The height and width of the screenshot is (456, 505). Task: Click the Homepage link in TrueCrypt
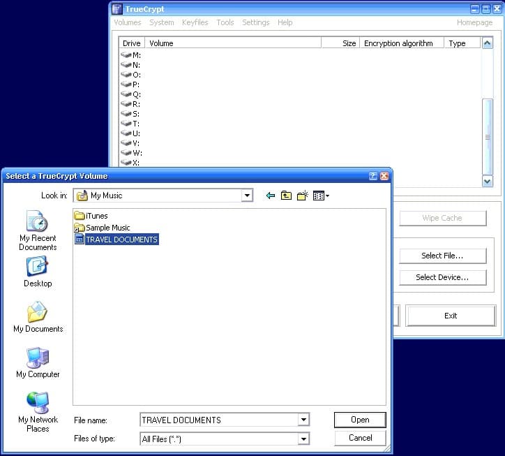tap(474, 22)
